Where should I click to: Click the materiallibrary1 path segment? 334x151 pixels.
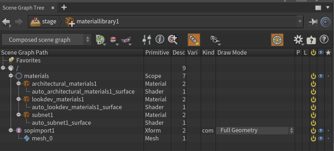pyautogui.click(x=92, y=22)
